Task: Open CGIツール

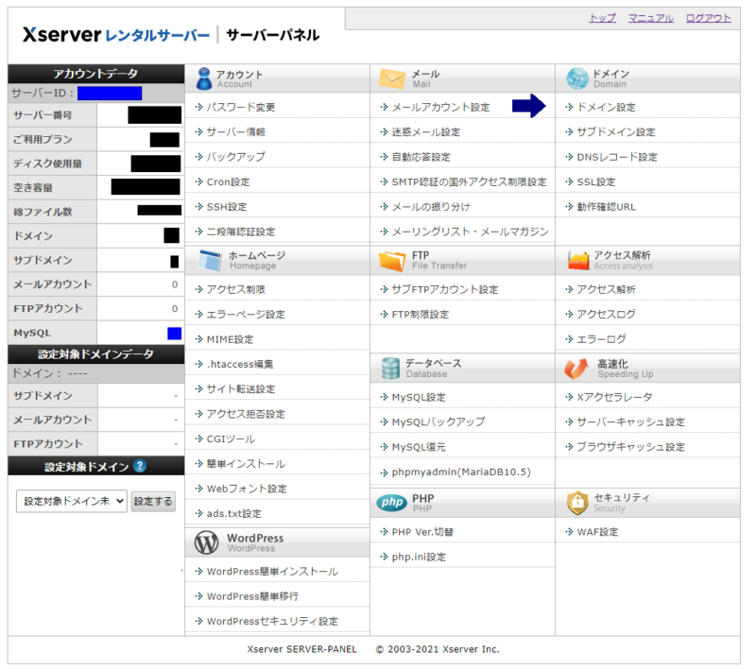Action: pos(231,438)
